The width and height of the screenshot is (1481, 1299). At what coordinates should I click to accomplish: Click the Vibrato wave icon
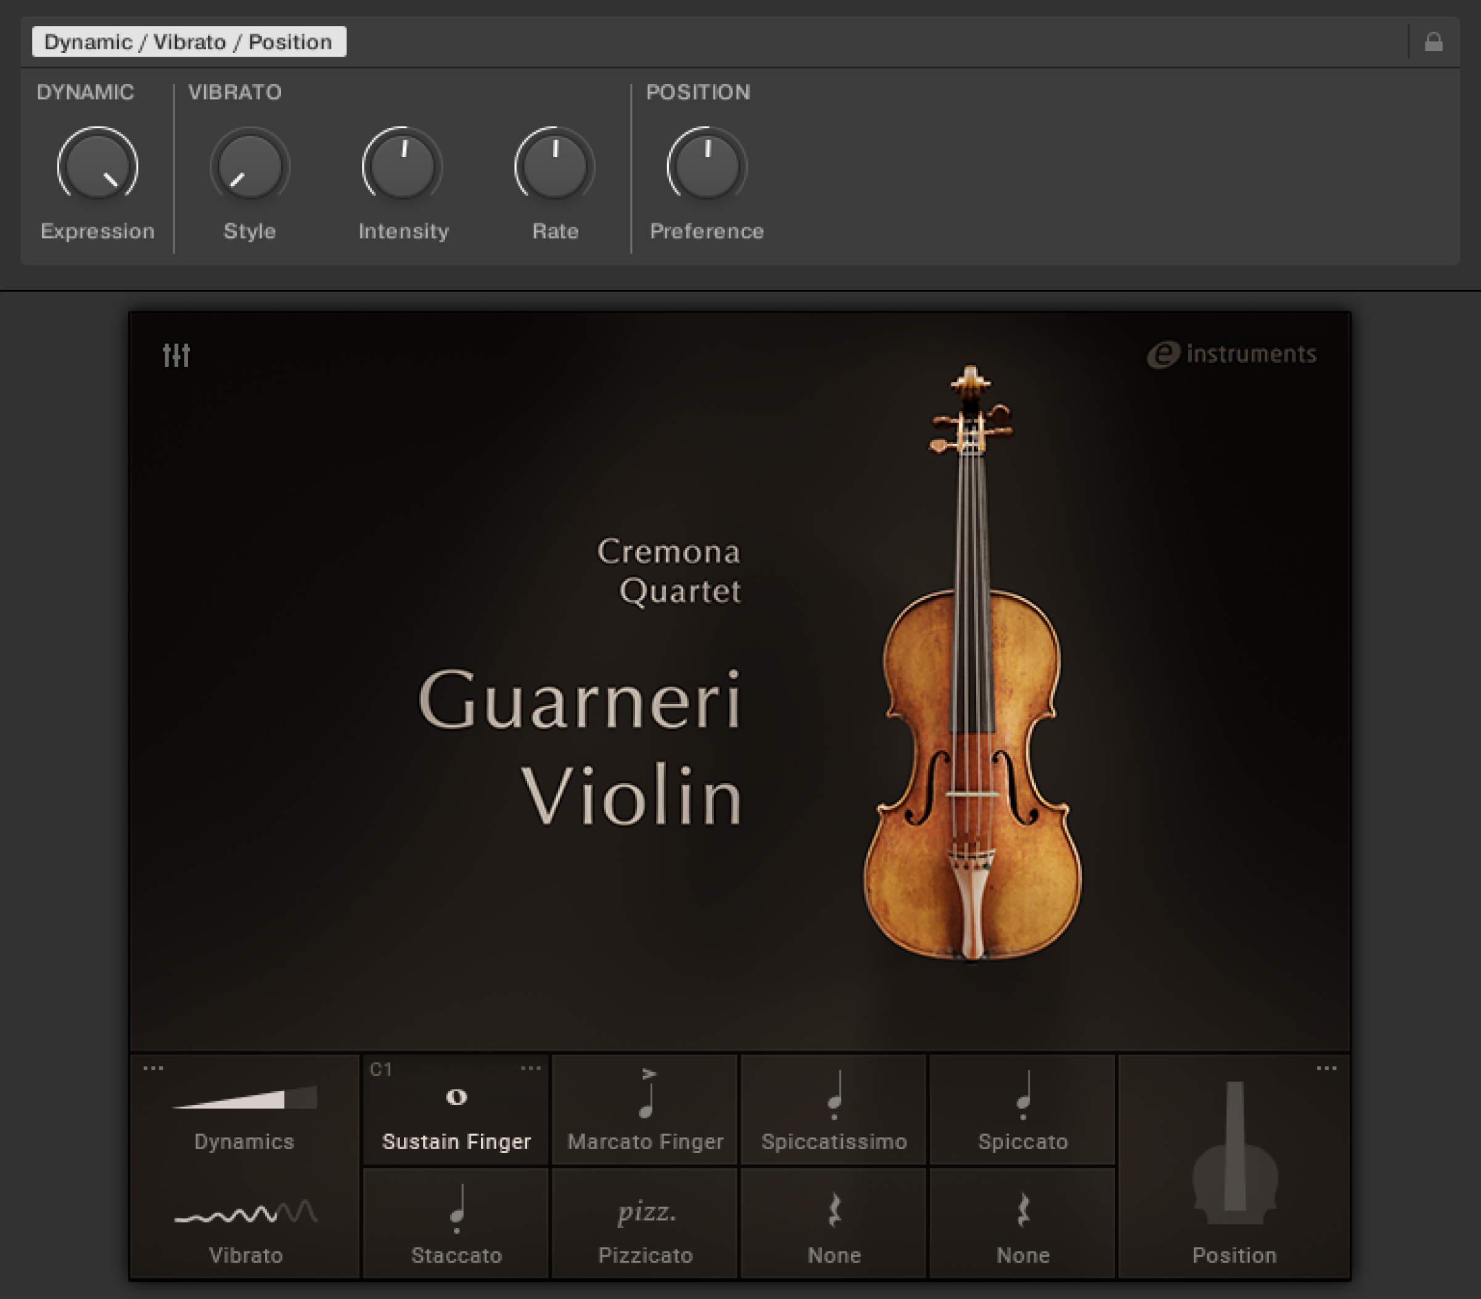(245, 1212)
